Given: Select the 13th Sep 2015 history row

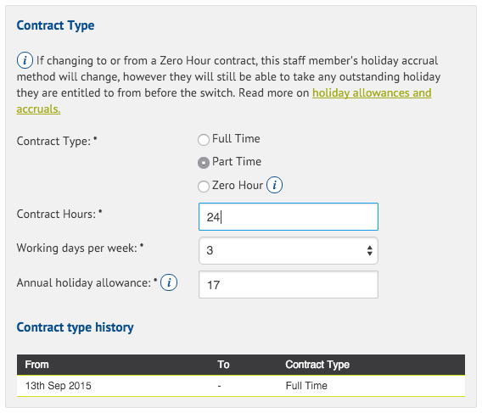Looking at the screenshot, I should [x=241, y=386].
